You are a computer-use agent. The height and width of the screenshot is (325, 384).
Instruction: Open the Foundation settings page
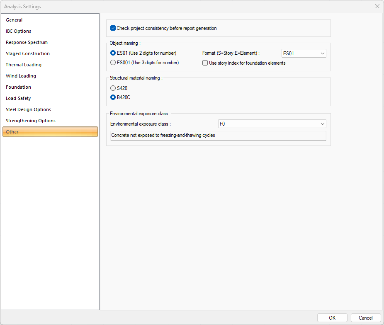tap(18, 87)
